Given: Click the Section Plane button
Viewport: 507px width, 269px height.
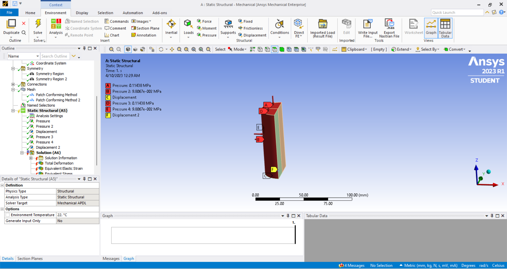Looking at the screenshot, I should click(145, 28).
